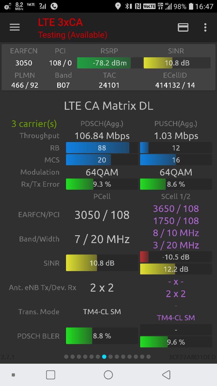Tap the LTE CA Matrix DL heading

tap(108, 106)
